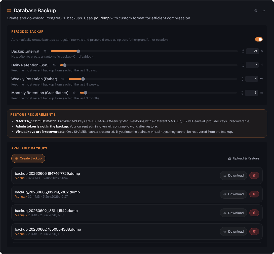This screenshot has height=254, width=274.
Task: Download backup_20260602_185055_4368.dump
Action: tap(233, 231)
